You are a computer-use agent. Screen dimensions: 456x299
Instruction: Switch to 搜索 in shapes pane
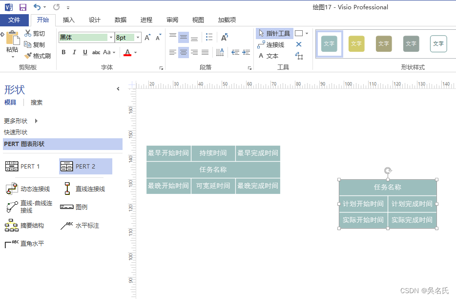click(x=37, y=103)
